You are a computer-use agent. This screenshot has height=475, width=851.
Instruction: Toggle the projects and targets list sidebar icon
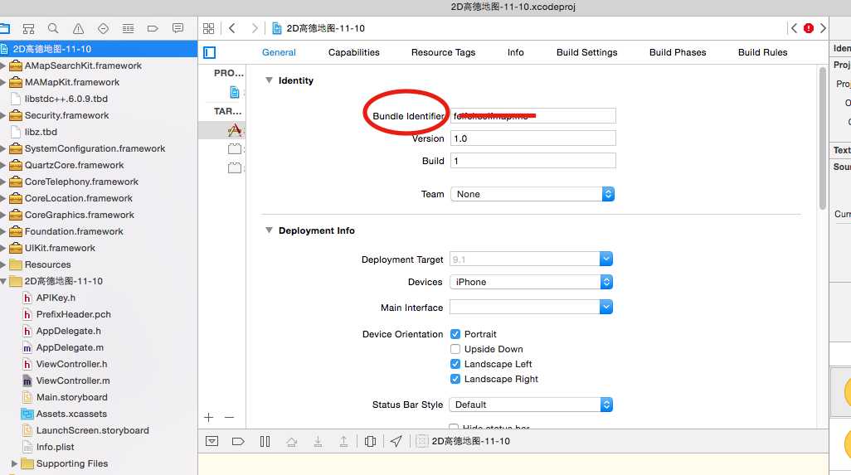point(210,52)
